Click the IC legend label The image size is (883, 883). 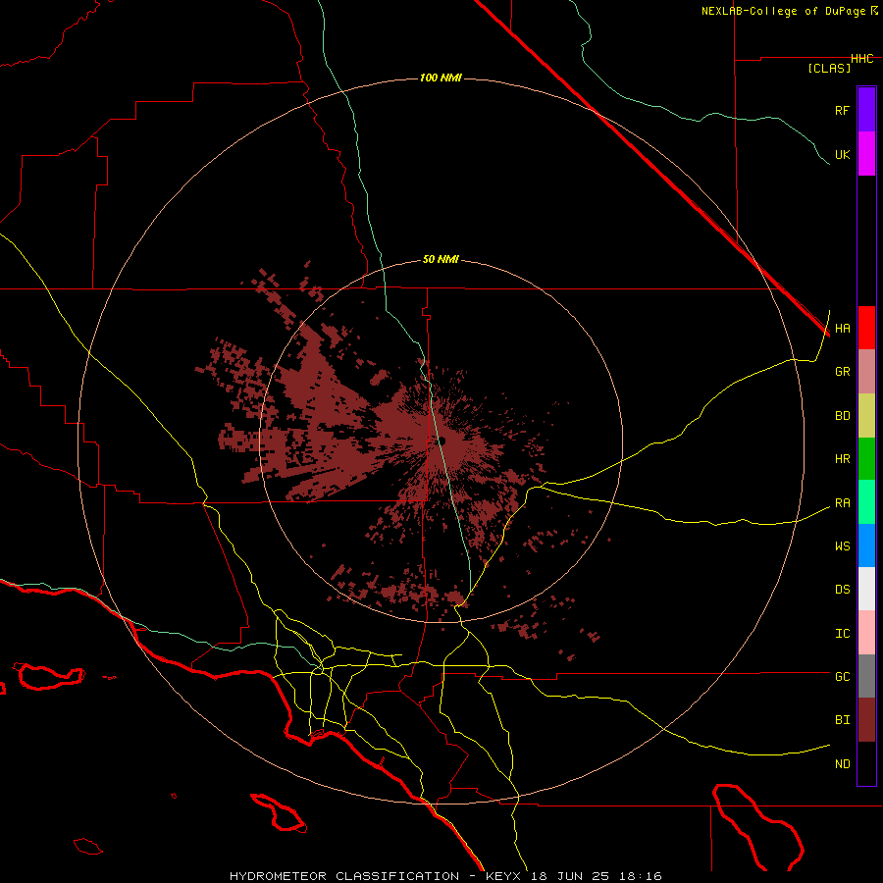pos(842,634)
